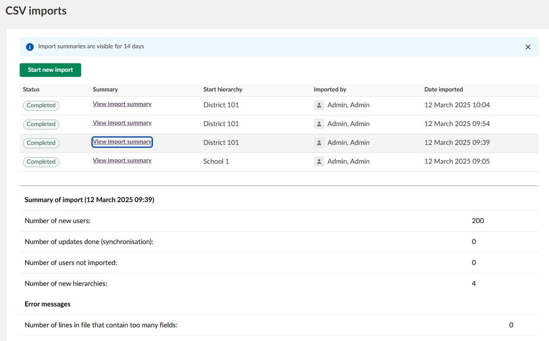View import summary for School 1 import
This screenshot has height=341, width=549.
[122, 161]
